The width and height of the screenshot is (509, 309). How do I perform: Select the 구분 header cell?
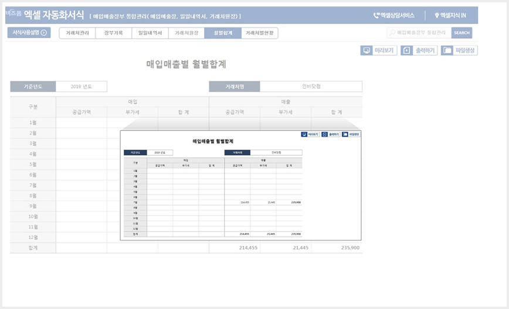(33, 107)
